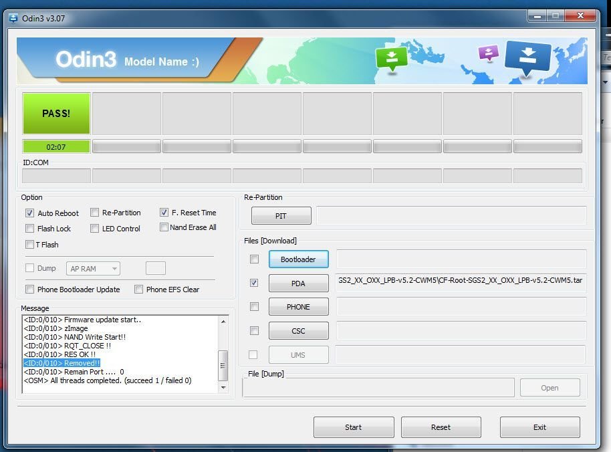Image resolution: width=611 pixels, height=452 pixels.
Task: Click the purple download icon in banner
Action: (489, 53)
